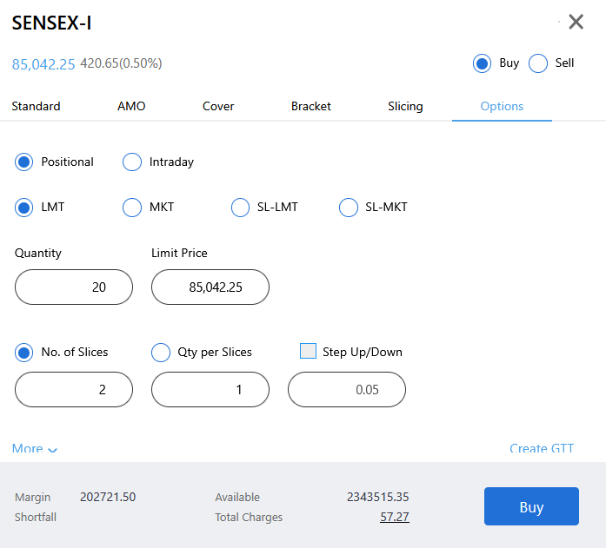Choose SL-LMT order type
Image resolution: width=606 pixels, height=548 pixels.
click(240, 208)
